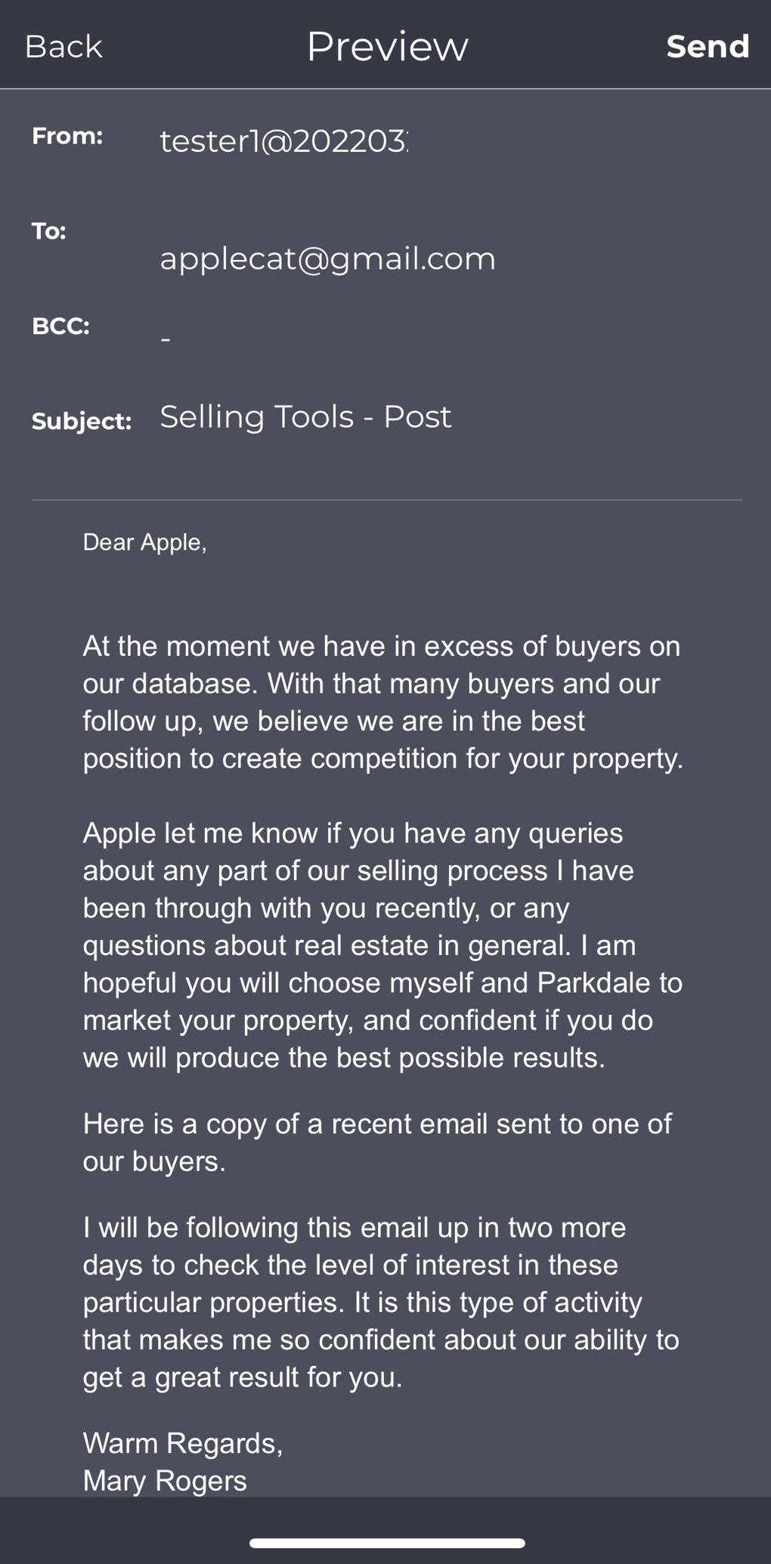The image size is (771, 1564).
Task: Send the email preview
Action: click(708, 46)
